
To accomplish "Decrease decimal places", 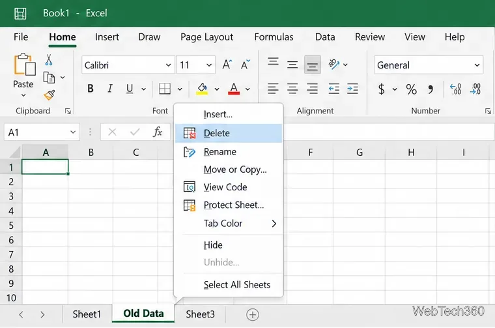I will click(475, 89).
